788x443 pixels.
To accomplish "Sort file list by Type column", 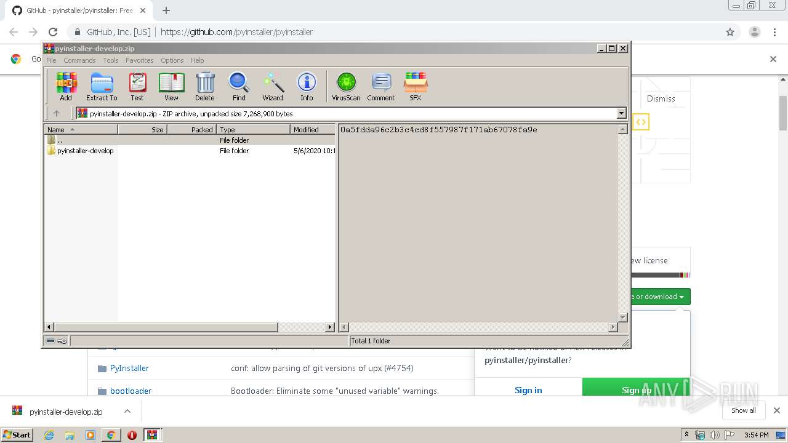I will 253,129.
